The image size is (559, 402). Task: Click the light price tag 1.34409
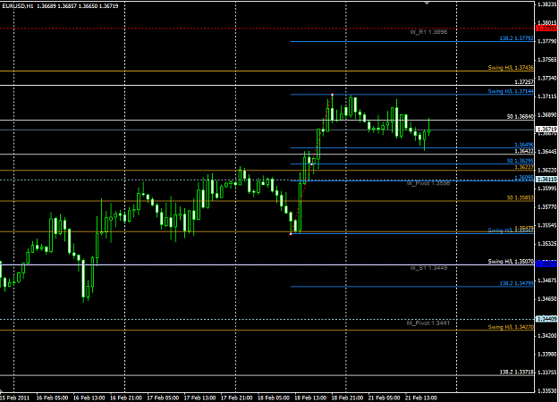point(546,319)
